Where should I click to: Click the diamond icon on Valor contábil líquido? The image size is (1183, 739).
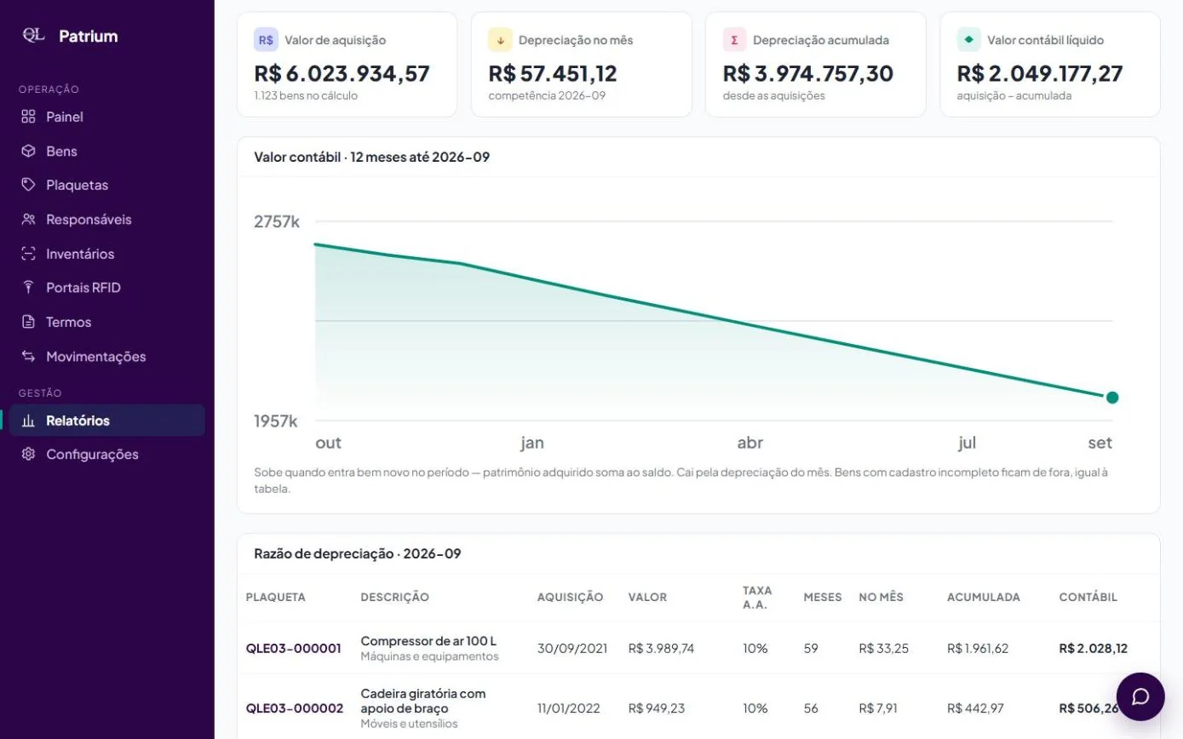click(x=968, y=40)
